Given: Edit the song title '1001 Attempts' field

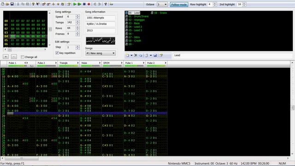Looking at the screenshot, I should (x=100, y=18).
